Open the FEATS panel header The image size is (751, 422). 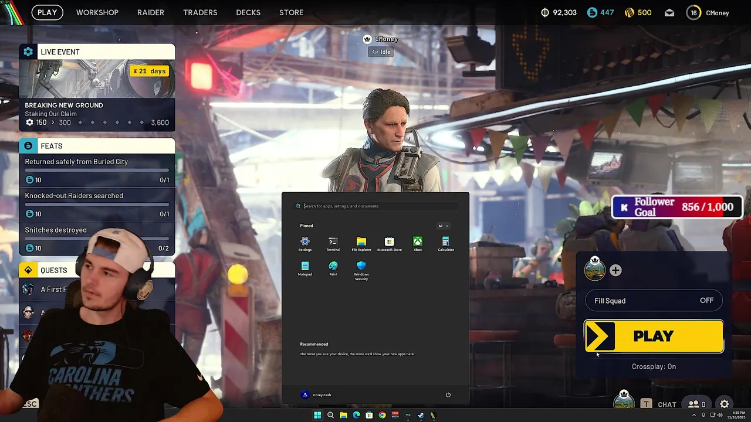(97, 146)
